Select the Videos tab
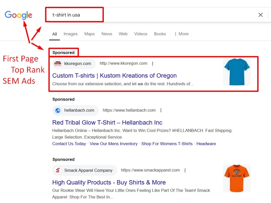 coord(141,34)
